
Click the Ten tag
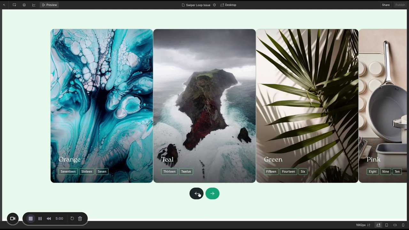pyautogui.click(x=397, y=172)
